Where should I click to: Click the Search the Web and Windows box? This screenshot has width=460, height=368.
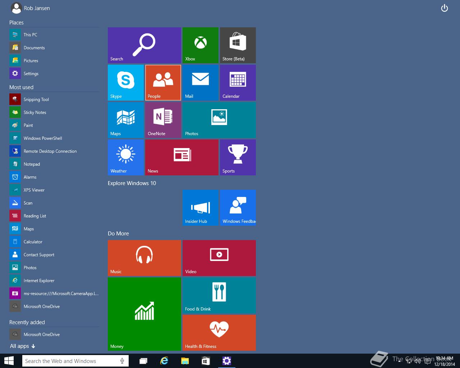click(75, 361)
